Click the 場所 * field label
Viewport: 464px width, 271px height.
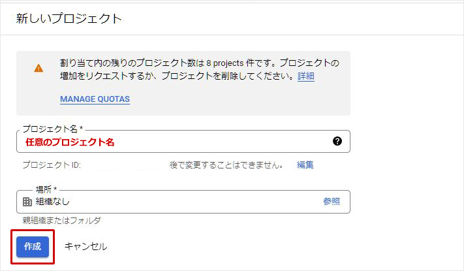tap(46, 189)
